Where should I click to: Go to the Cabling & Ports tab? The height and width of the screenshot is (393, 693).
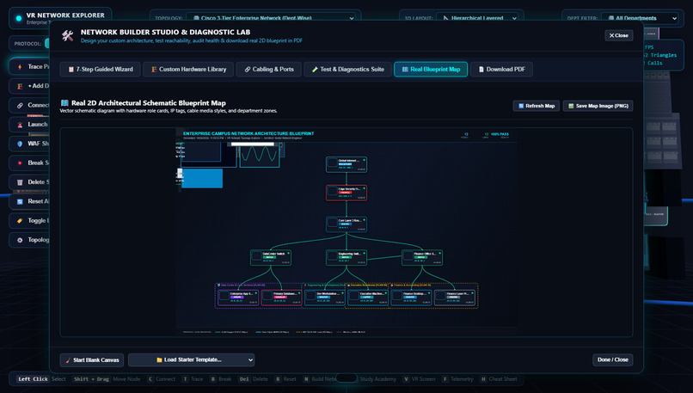[269, 70]
